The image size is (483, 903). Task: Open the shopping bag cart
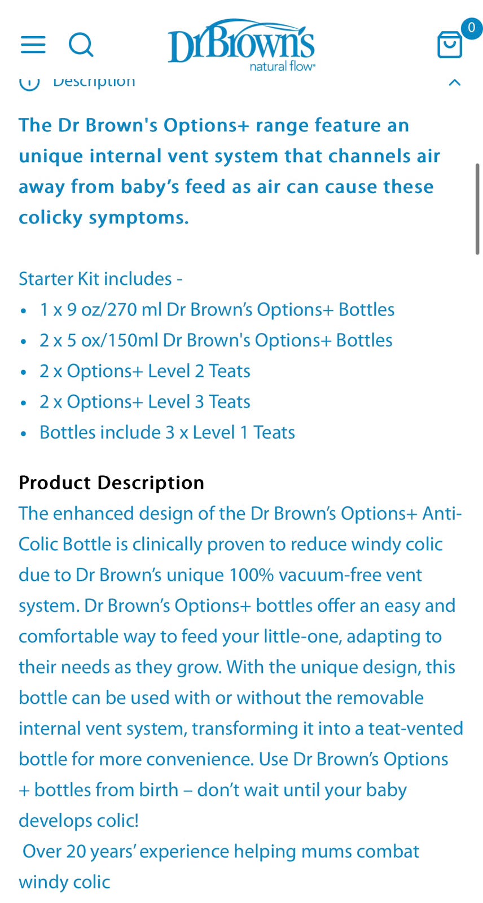click(x=450, y=45)
